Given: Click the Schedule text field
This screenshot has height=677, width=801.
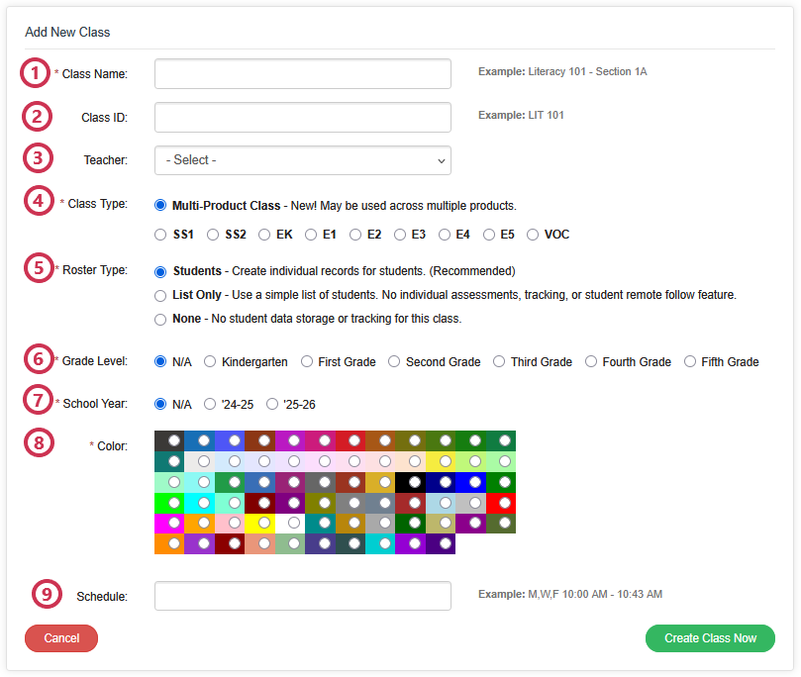Looking at the screenshot, I should pyautogui.click(x=302, y=596).
